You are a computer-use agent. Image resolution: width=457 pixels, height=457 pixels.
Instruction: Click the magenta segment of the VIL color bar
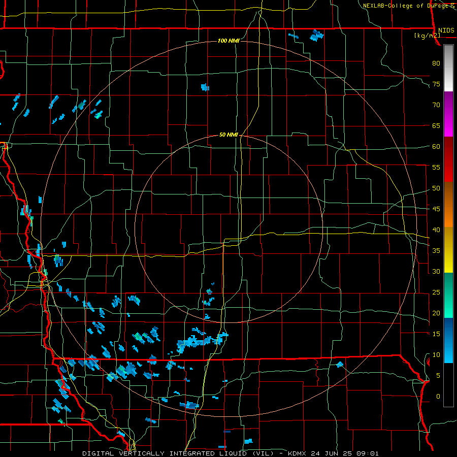[448, 114]
